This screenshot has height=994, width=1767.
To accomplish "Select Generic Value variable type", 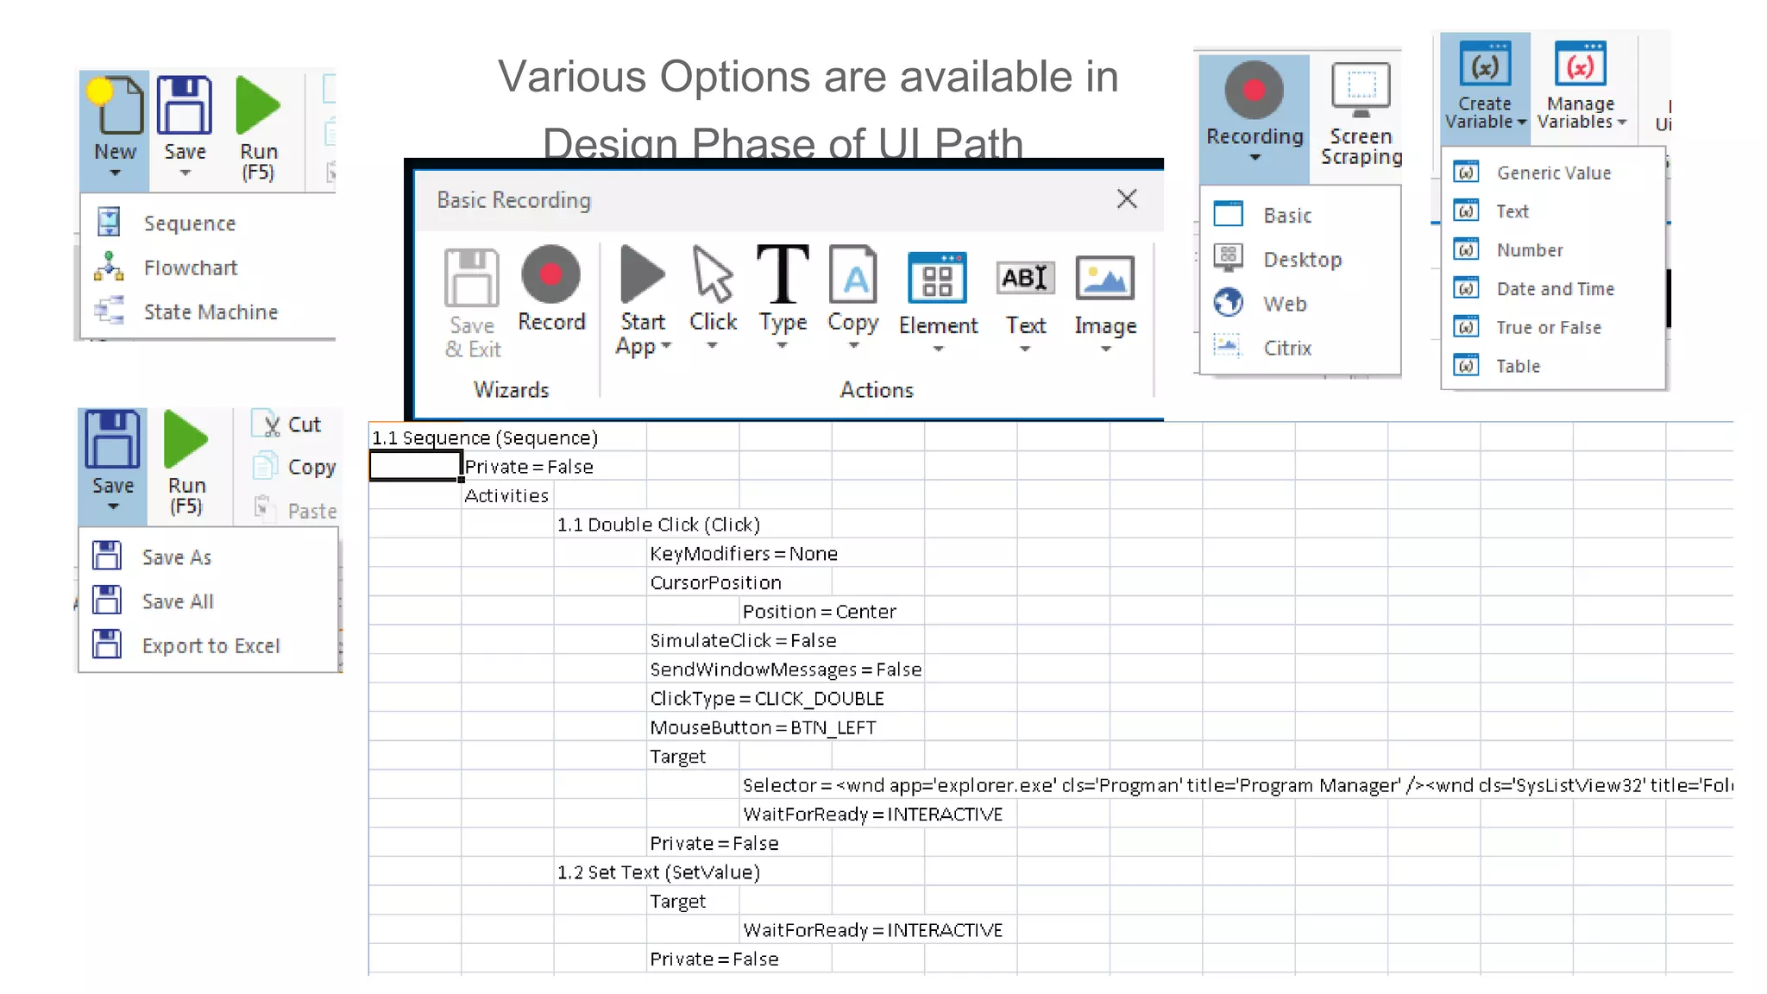I will (x=1553, y=173).
